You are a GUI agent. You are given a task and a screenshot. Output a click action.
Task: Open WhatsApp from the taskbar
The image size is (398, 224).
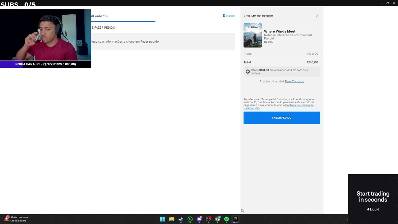(190, 219)
